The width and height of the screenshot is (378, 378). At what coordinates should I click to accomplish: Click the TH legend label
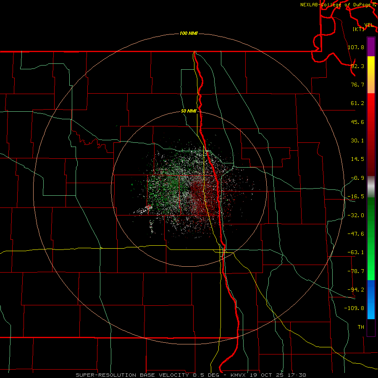click(361, 327)
